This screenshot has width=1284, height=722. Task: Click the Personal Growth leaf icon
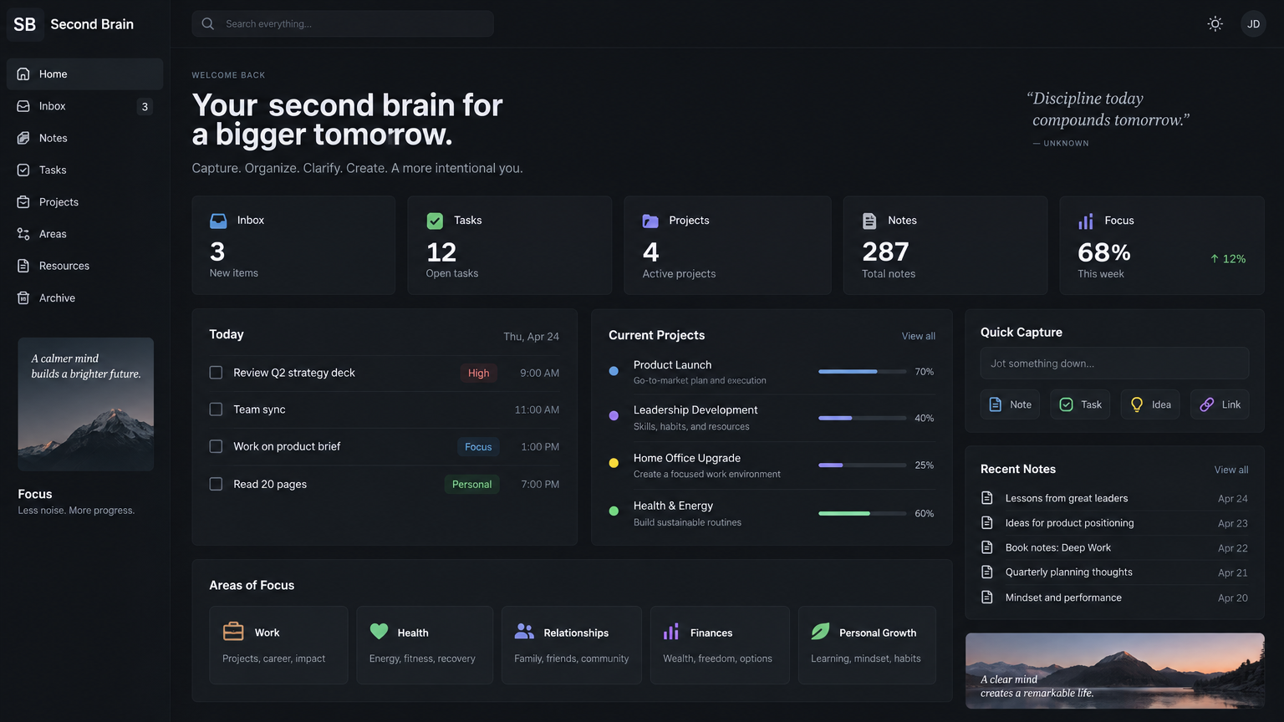821,632
